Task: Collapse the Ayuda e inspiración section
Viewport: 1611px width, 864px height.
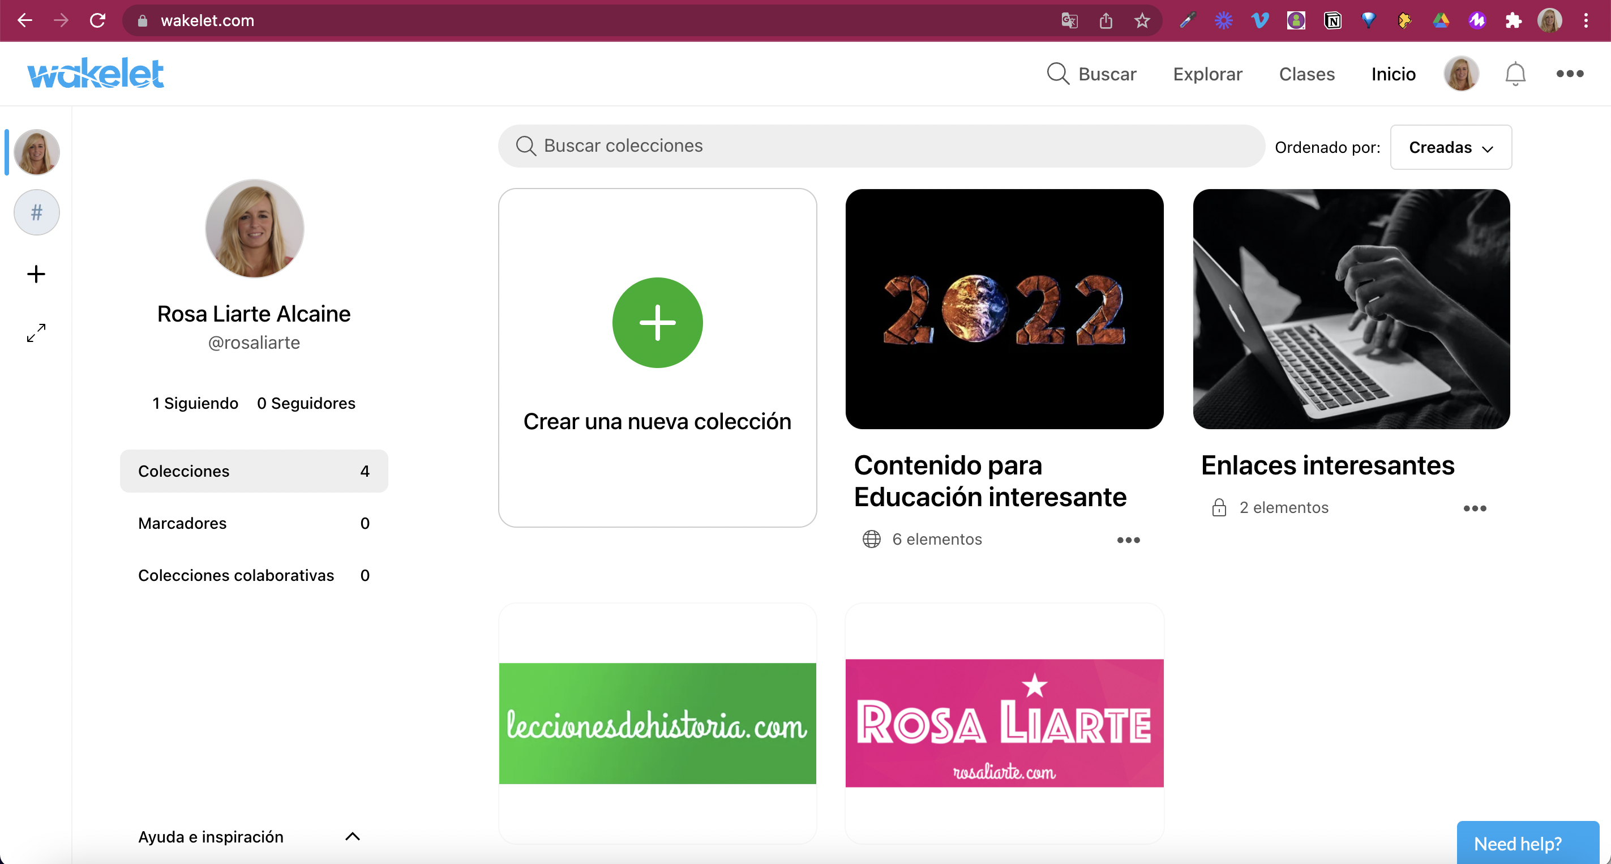Action: (x=353, y=836)
